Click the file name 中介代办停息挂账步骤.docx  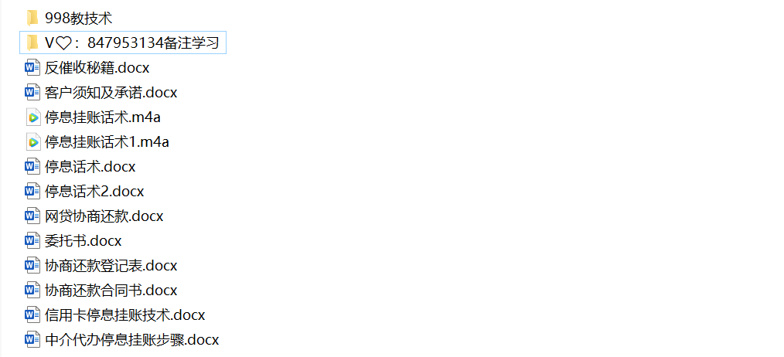132,340
